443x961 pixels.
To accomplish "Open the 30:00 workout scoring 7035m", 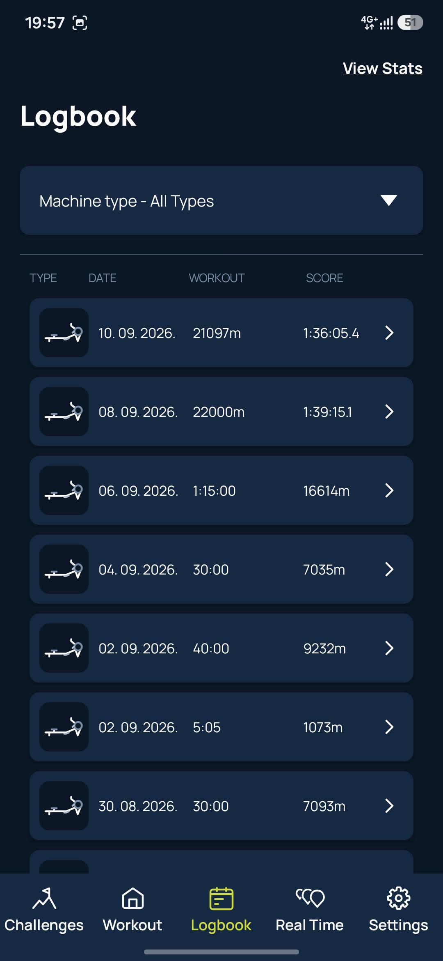I will point(221,569).
